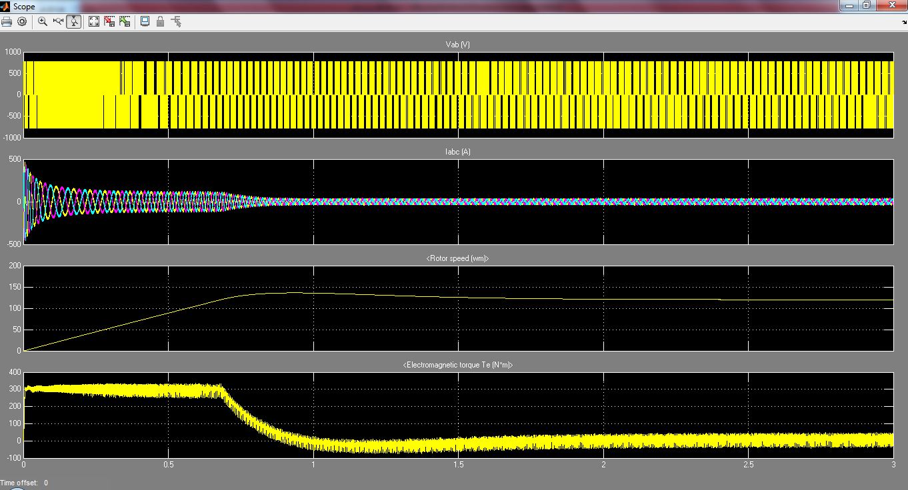
Task: Restore down the Scope window
Action: pyautogui.click(x=866, y=5)
